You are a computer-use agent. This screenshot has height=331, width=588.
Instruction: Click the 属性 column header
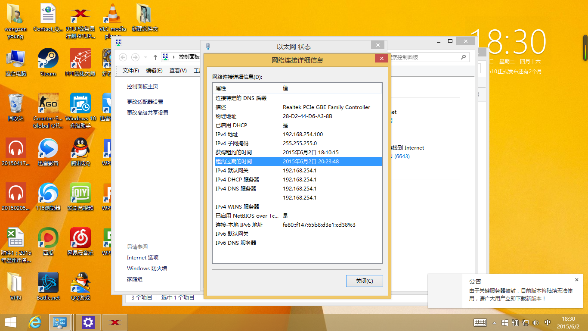pyautogui.click(x=246, y=88)
